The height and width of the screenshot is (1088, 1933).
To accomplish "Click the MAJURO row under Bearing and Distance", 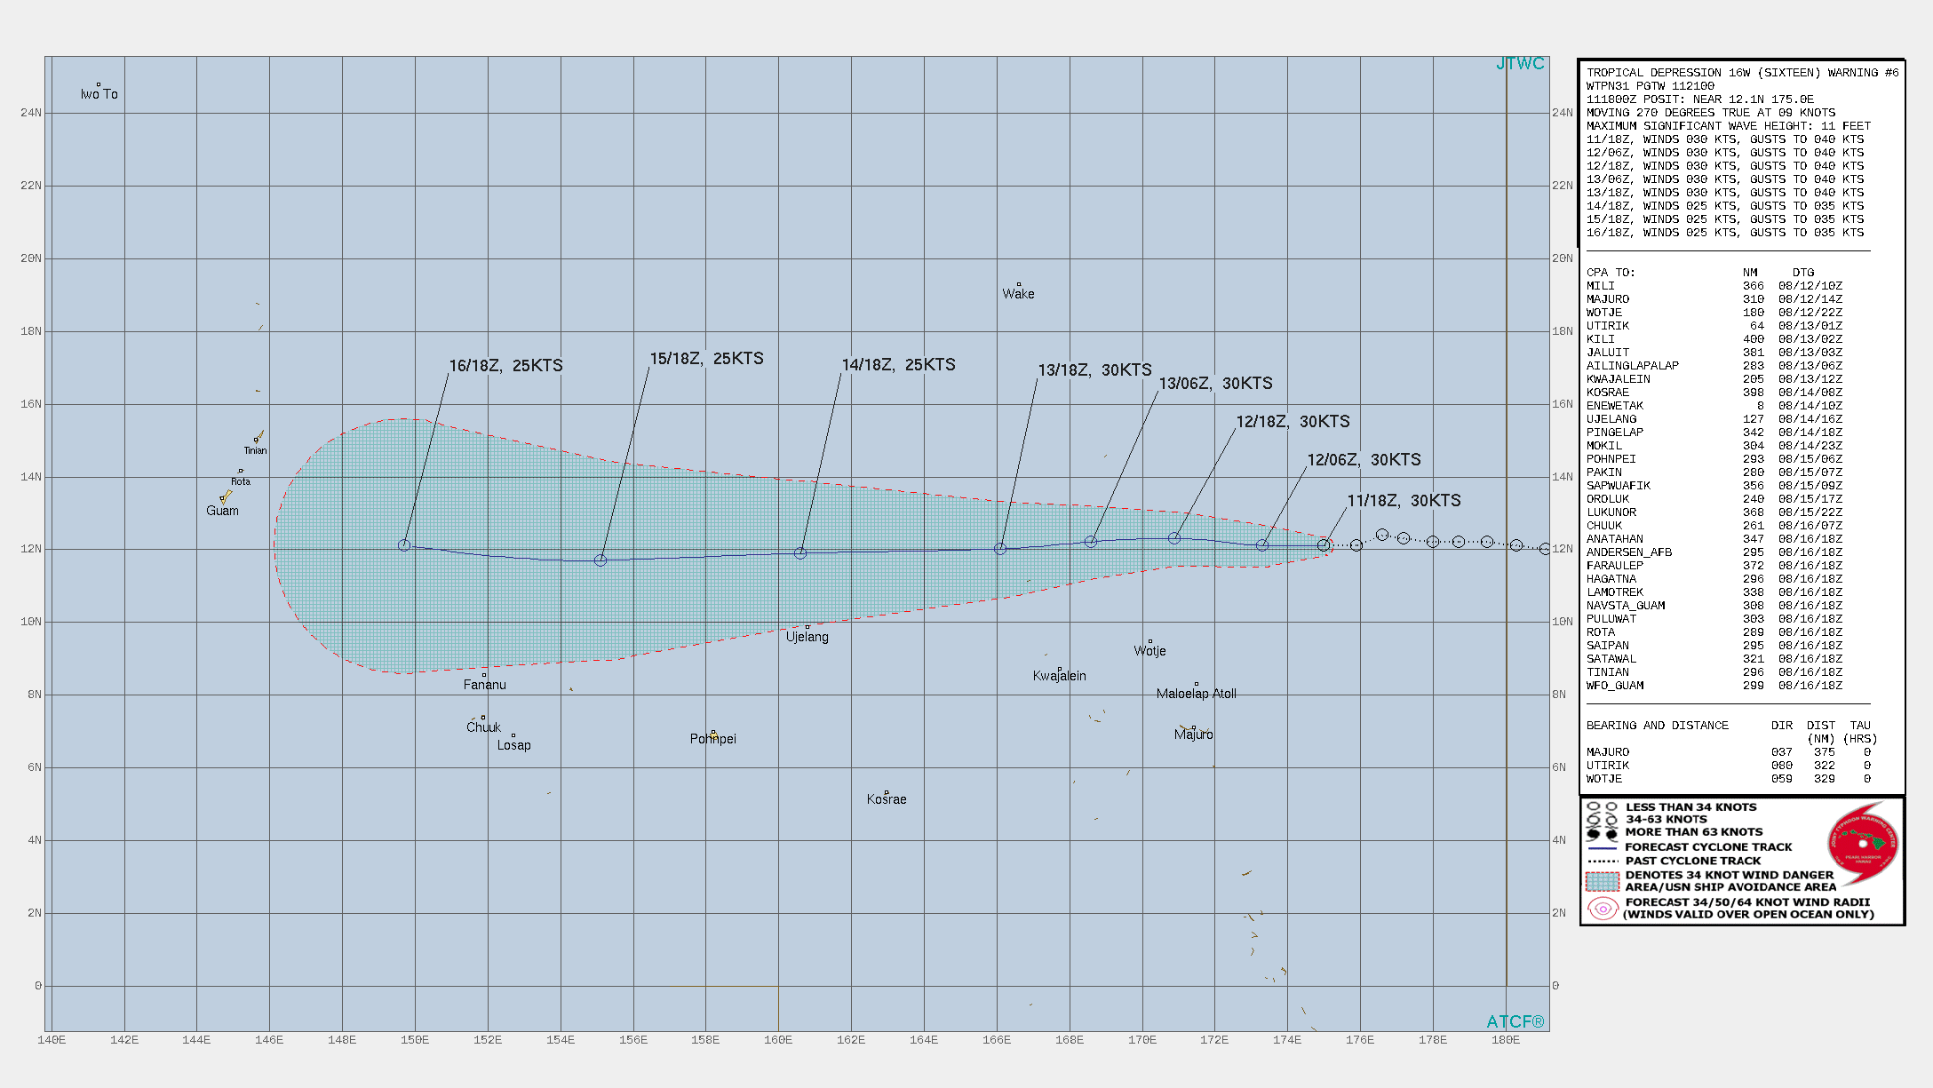I will [x=1729, y=752].
